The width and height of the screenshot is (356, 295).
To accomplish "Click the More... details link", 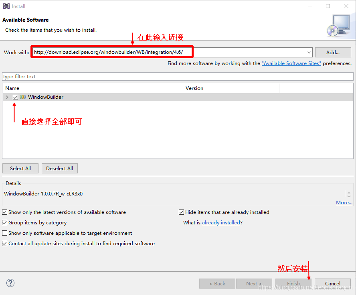I will point(344,203).
